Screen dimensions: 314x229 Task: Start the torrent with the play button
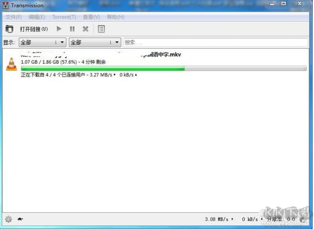[x=59, y=29]
